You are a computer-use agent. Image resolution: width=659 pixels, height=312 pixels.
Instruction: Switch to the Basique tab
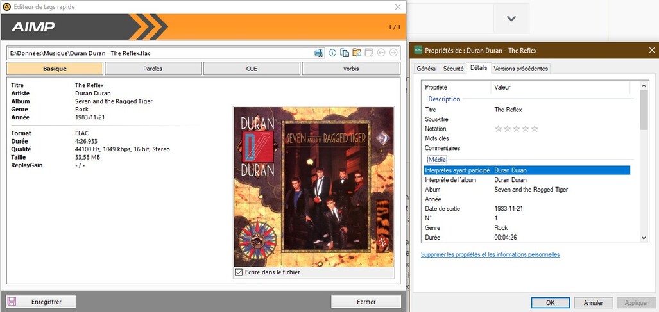click(55, 69)
